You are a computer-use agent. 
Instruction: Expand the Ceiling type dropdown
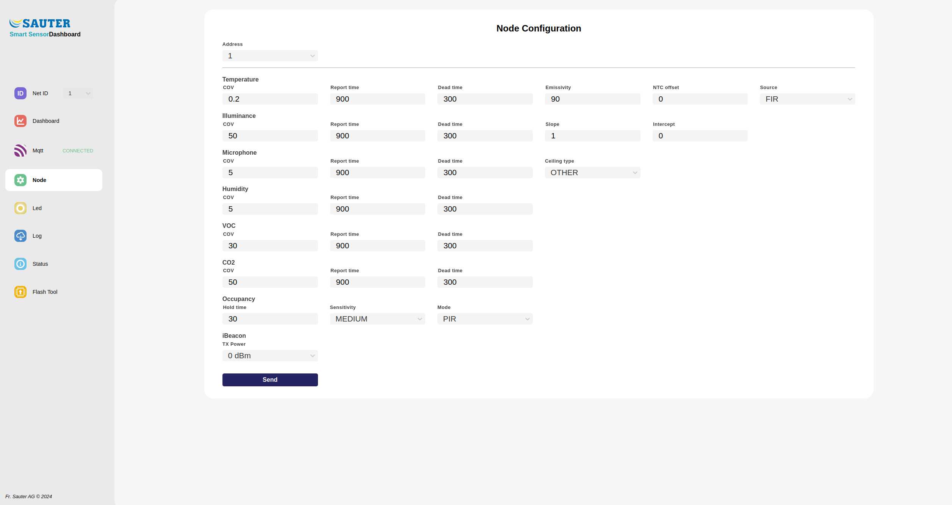[x=592, y=173]
